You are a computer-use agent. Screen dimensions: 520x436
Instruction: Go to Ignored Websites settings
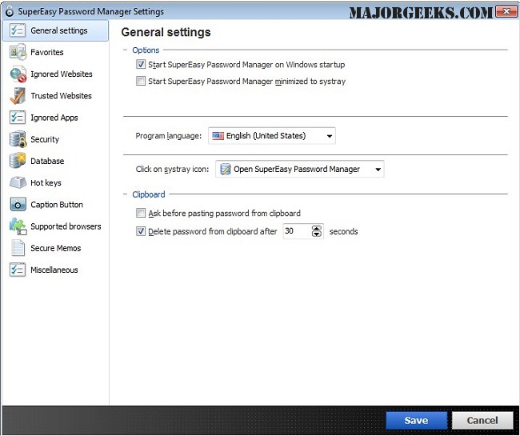(62, 74)
